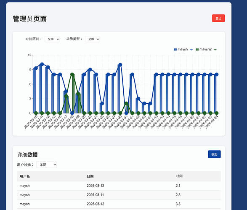Viewport: 247px width, 210px height.
Task: Open the 显示类型 display type dropdown
Action: coord(93,39)
